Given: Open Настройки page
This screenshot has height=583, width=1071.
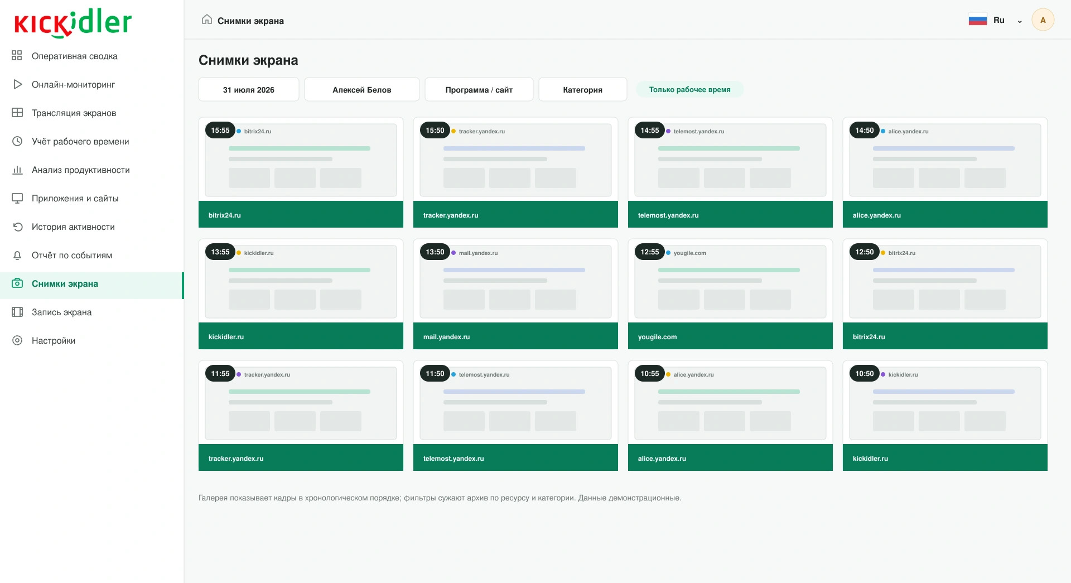Looking at the screenshot, I should pos(91,340).
